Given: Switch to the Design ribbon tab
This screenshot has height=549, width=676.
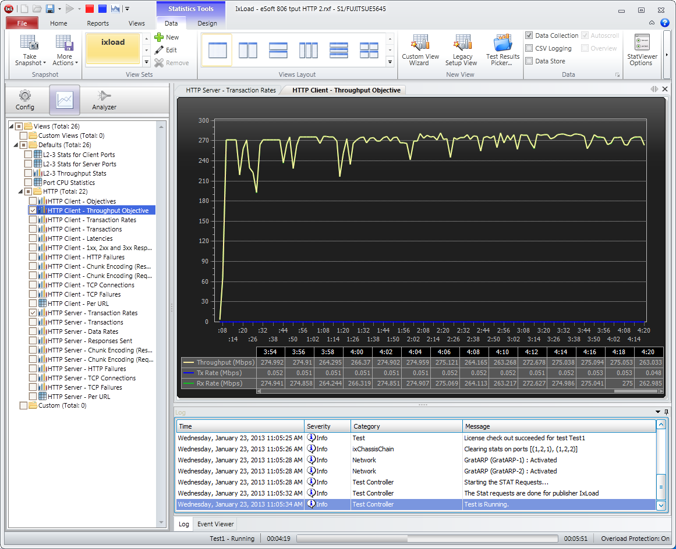Looking at the screenshot, I should 207,23.
